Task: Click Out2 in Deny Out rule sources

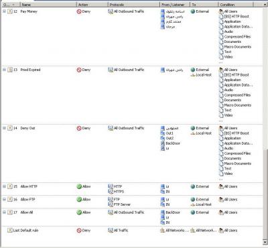Action: pos(170,138)
